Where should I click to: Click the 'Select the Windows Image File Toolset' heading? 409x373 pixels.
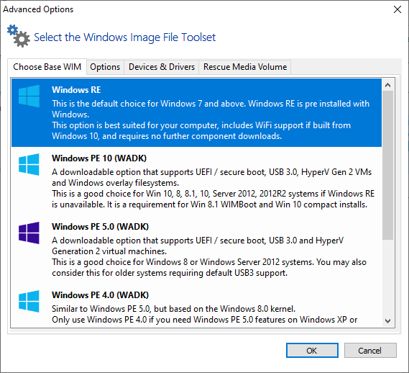(124, 37)
